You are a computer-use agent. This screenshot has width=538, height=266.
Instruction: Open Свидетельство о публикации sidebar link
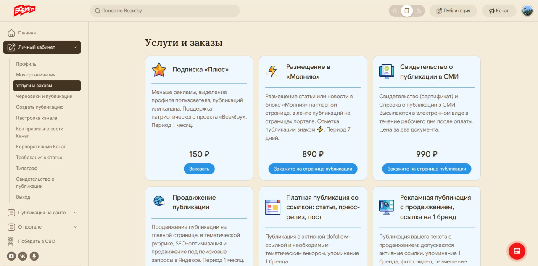click(35, 182)
